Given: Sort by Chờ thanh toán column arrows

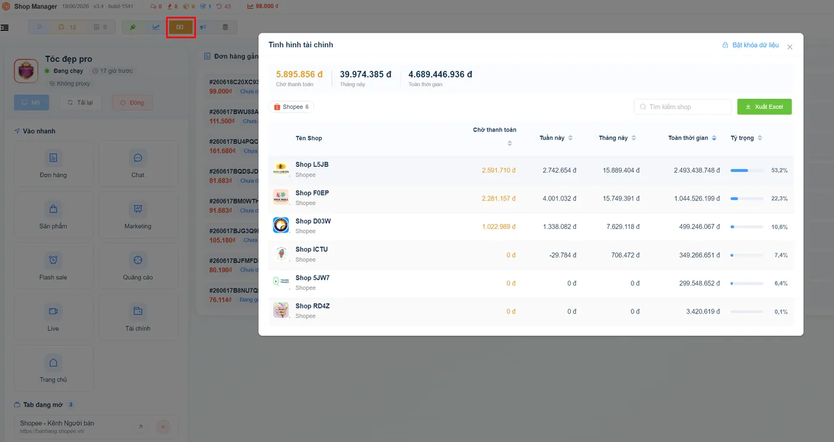Looking at the screenshot, I should pyautogui.click(x=509, y=143).
